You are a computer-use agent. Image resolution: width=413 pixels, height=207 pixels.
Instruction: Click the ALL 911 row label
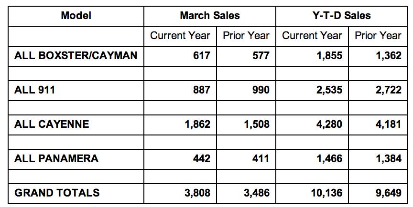pos(35,90)
